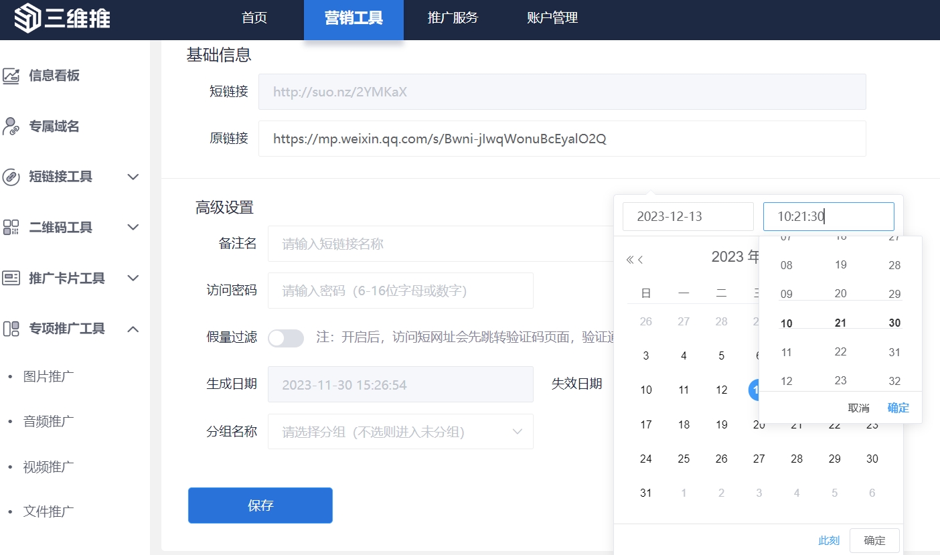940x555 pixels.
Task: Click 此刻 link in date picker
Action: [829, 540]
